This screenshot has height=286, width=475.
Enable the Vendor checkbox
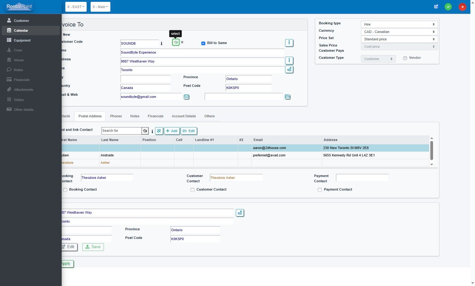click(x=405, y=58)
